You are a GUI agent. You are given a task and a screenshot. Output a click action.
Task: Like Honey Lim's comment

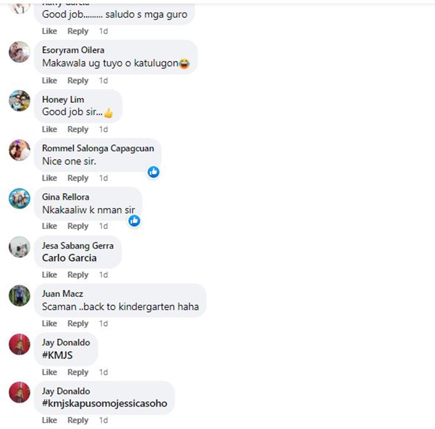click(x=49, y=129)
